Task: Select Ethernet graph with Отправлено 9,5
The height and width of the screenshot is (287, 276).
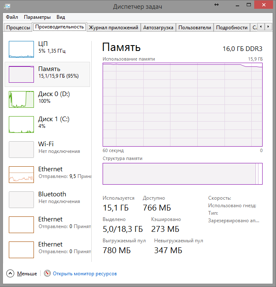Action: [x=21, y=175]
